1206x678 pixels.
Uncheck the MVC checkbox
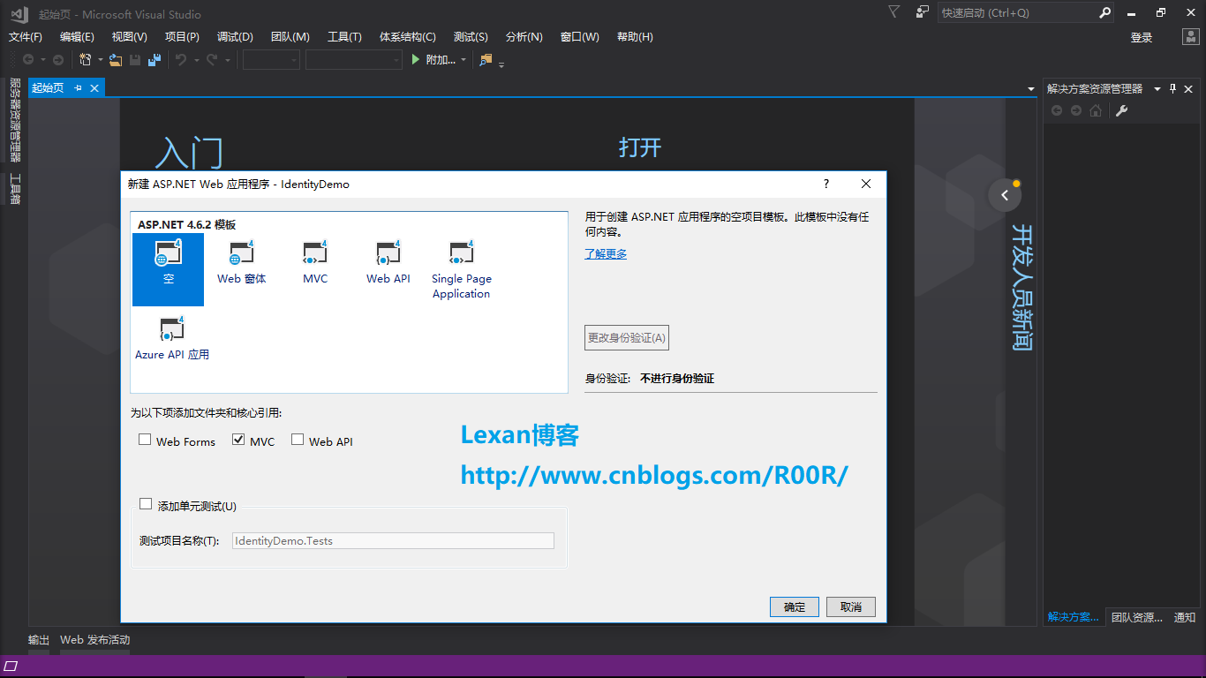[238, 440]
